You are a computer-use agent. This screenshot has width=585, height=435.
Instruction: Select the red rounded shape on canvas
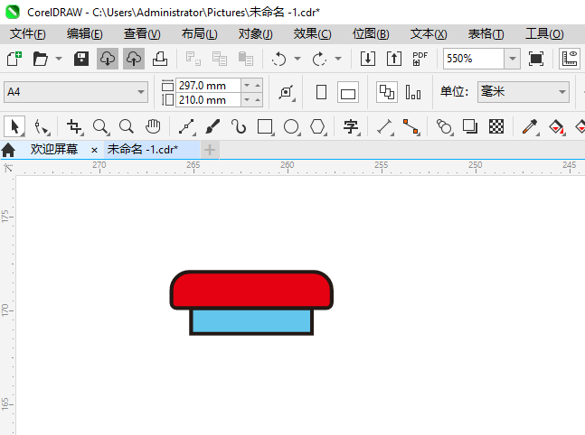point(251,290)
